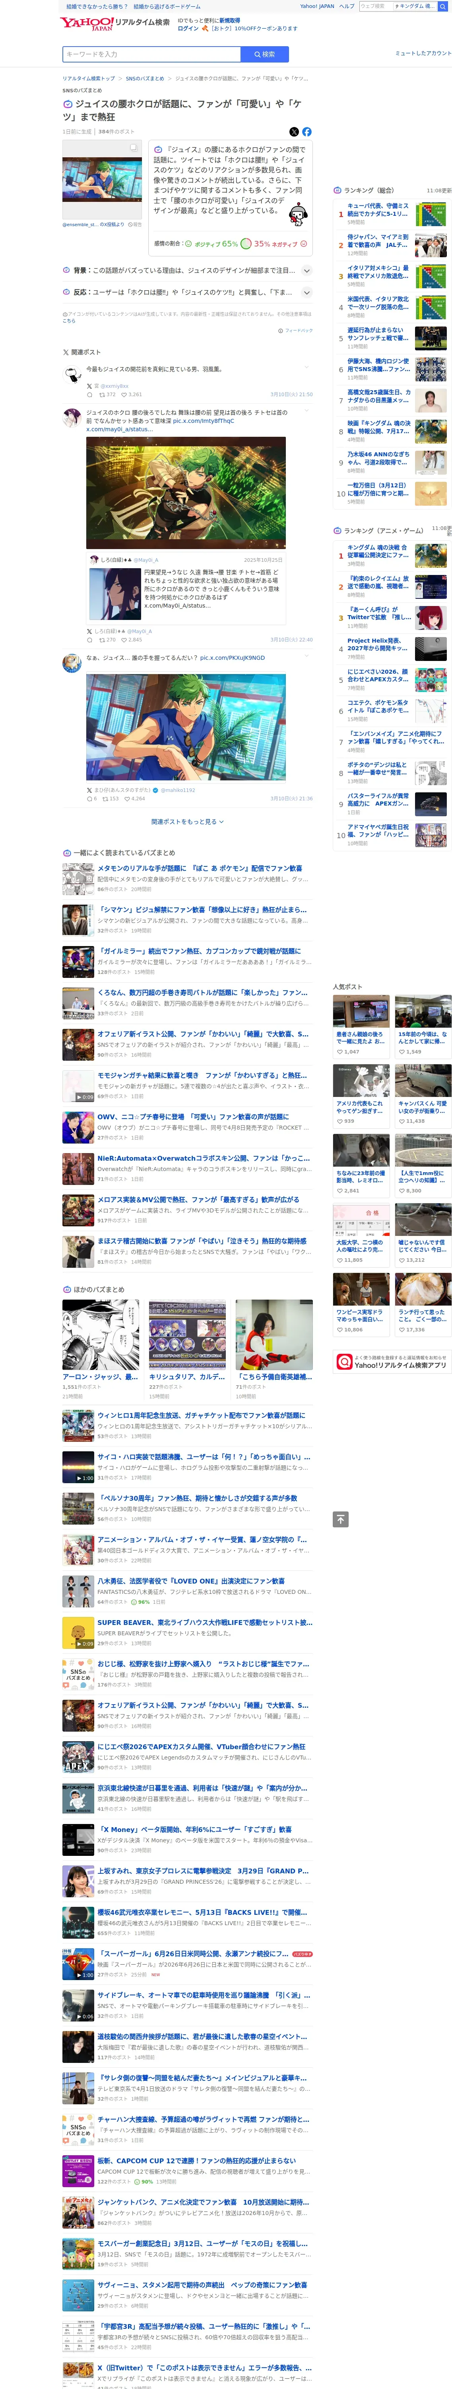The height and width of the screenshot is (2389, 452).
Task: Expand 関連ポストをもっと見る
Action: pyautogui.click(x=187, y=822)
